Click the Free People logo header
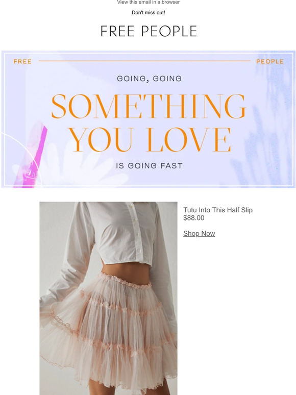The height and width of the screenshot is (395, 296). click(x=149, y=31)
